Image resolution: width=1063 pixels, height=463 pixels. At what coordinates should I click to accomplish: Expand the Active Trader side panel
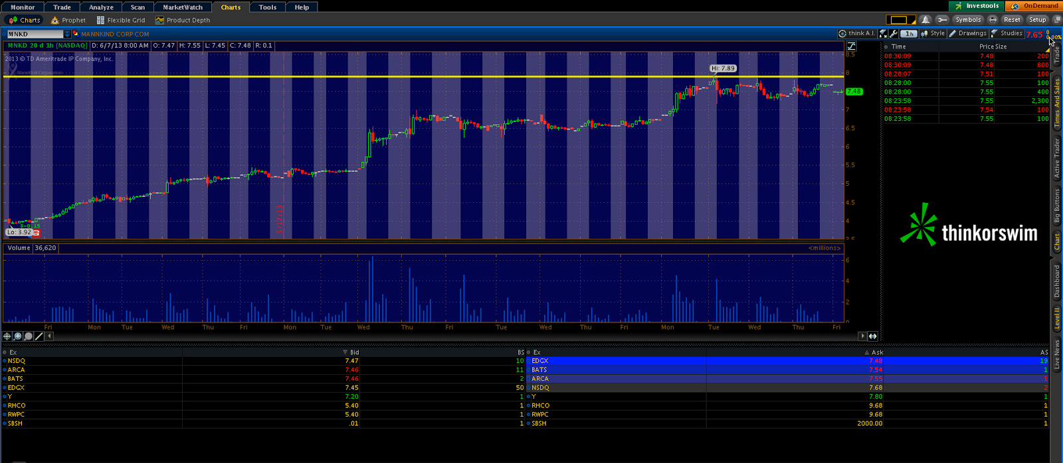click(1057, 158)
